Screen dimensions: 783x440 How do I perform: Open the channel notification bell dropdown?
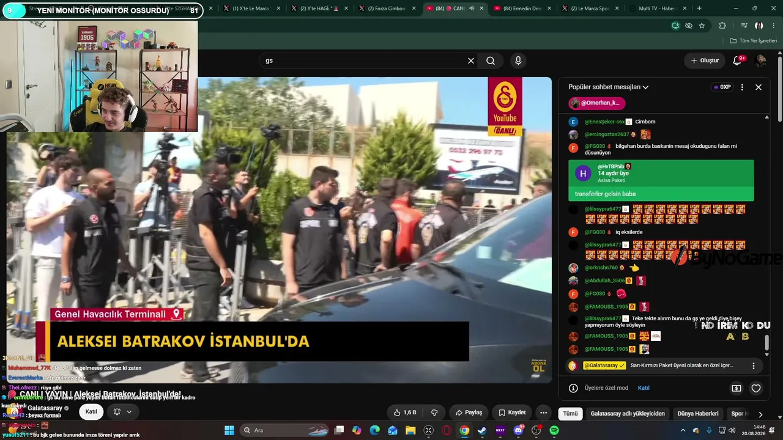(x=122, y=412)
